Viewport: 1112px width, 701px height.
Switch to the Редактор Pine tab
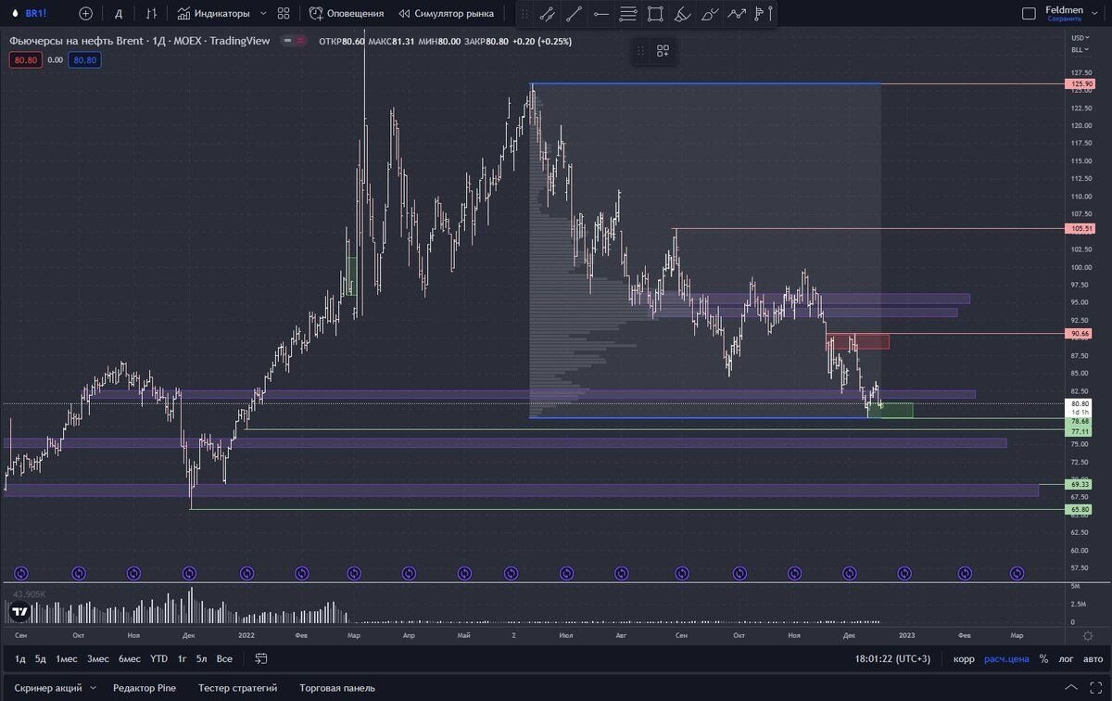144,688
